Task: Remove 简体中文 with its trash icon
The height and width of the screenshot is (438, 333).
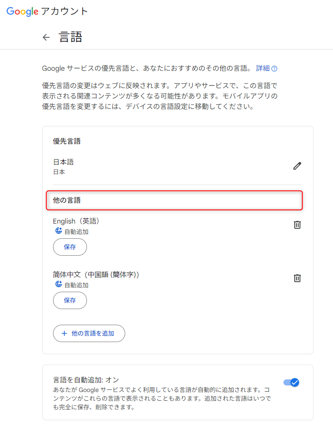Action: [x=297, y=278]
